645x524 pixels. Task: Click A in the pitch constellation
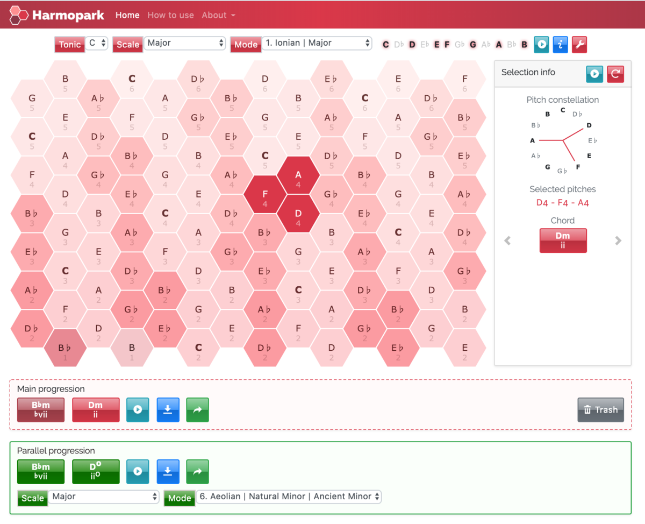pyautogui.click(x=533, y=140)
